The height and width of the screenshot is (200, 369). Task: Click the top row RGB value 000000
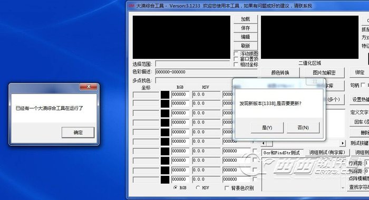click(x=180, y=94)
